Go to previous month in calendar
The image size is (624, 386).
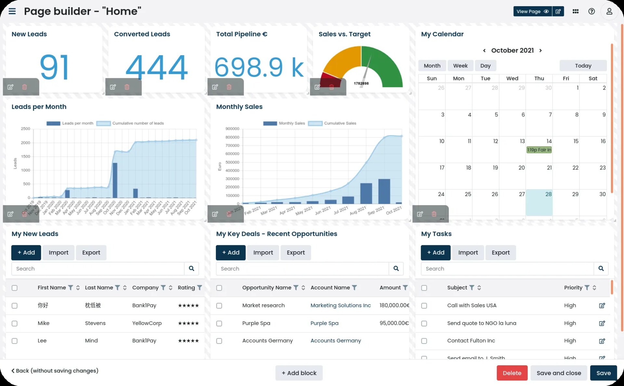point(484,51)
